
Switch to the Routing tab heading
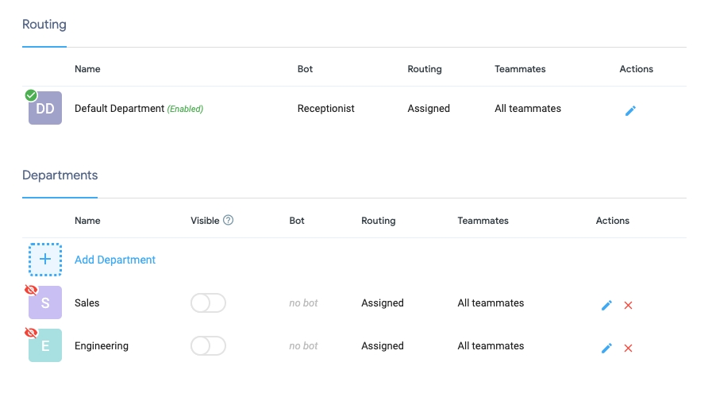(44, 25)
